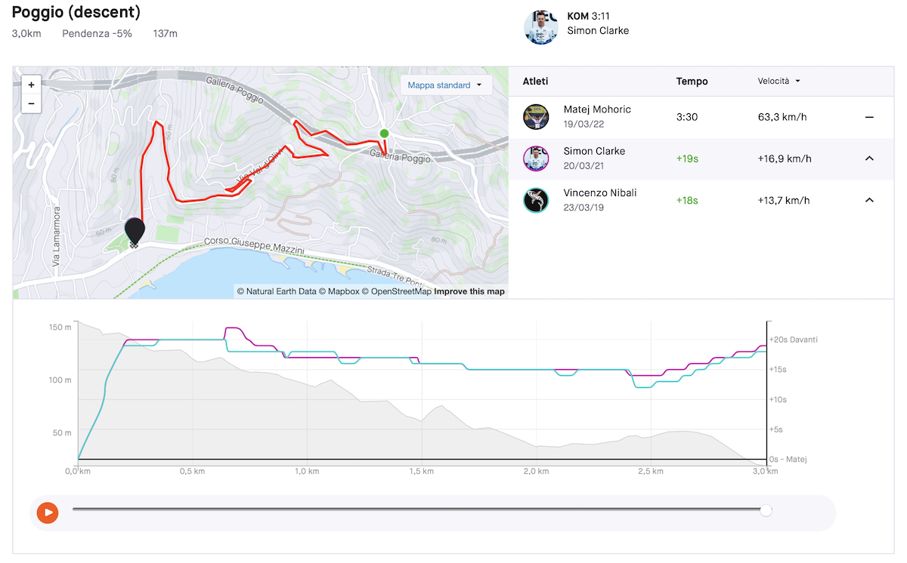Viewport: 907px width, 563px height.
Task: Click the Atleti column header
Action: pyautogui.click(x=536, y=81)
